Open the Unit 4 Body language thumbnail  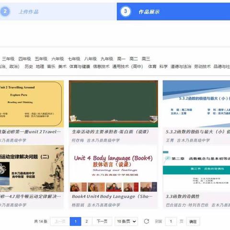(114, 169)
